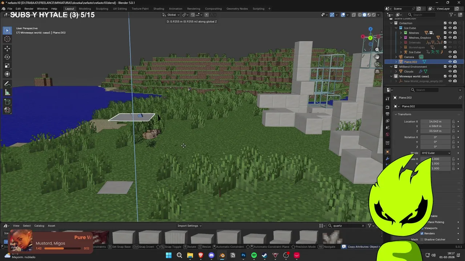Open the Modifiers properties tab
The width and height of the screenshot is (465, 261).
point(388,159)
